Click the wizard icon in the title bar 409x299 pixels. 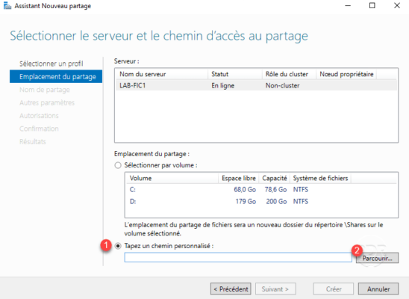(7, 5)
